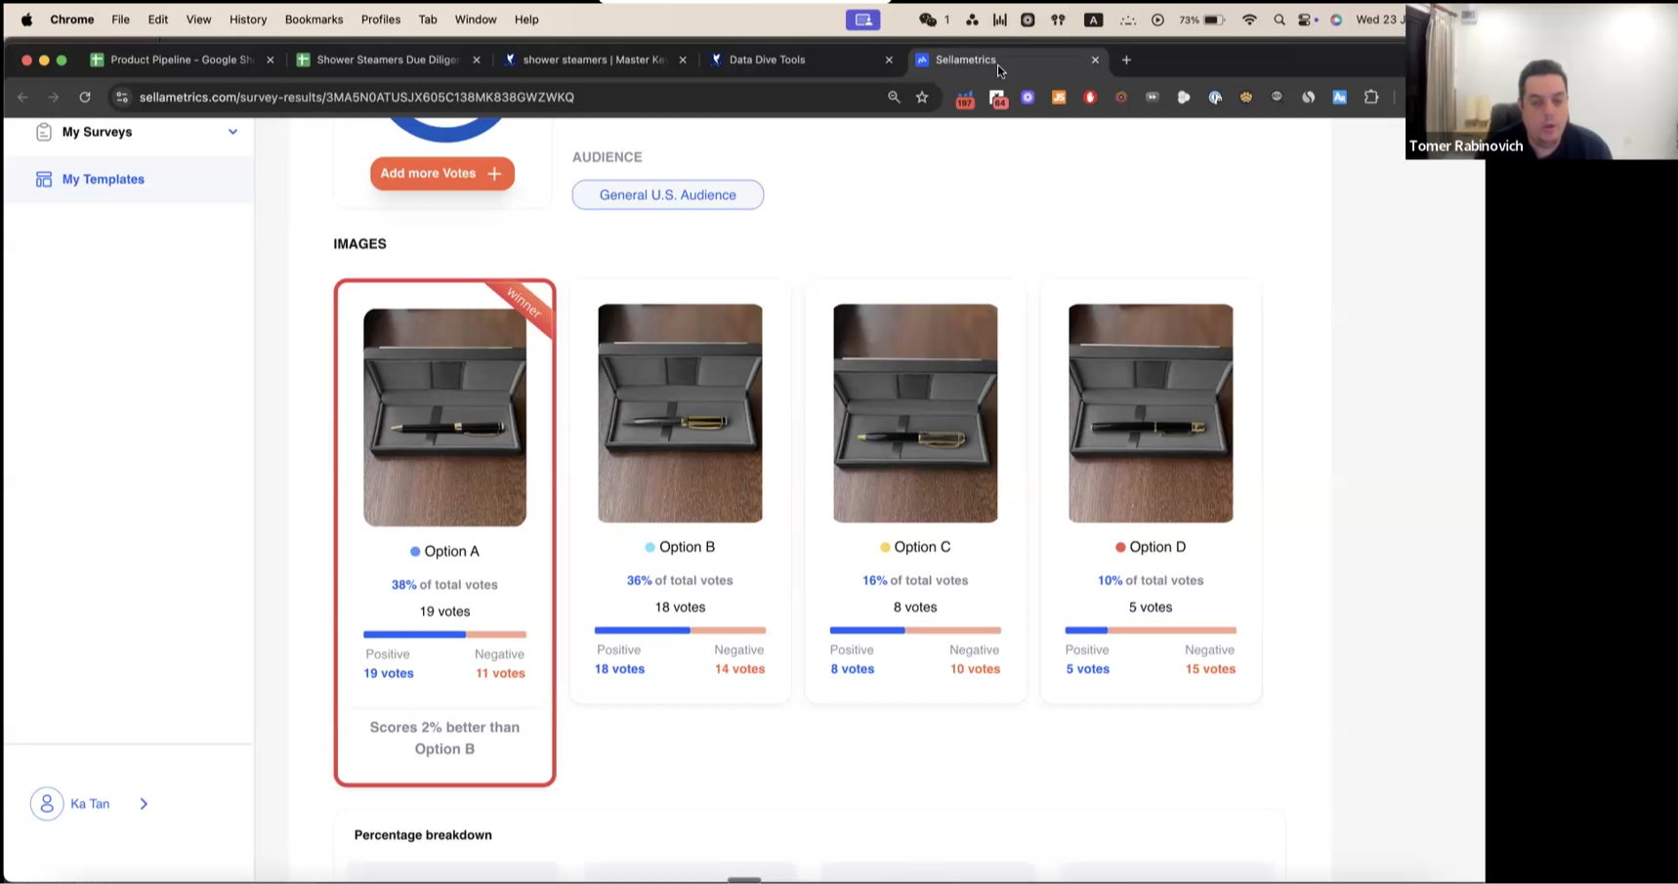Expand the My Surveys chevron

[232, 132]
